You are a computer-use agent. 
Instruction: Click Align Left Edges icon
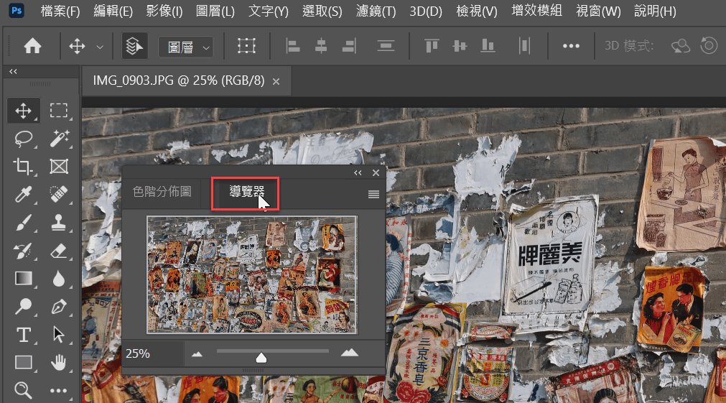292,46
